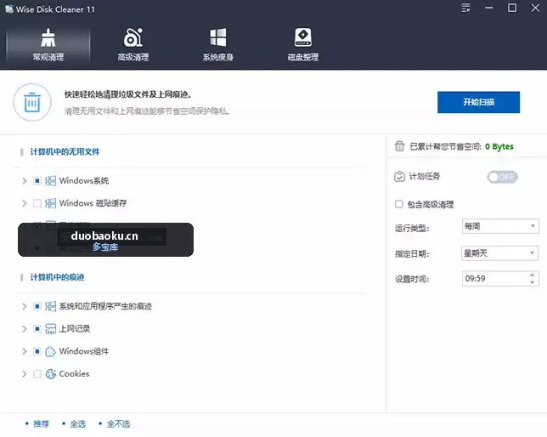Viewport: 547px width, 437px height.
Task: Click the Windows 磁贴缓存 item icon
Action: click(x=51, y=203)
